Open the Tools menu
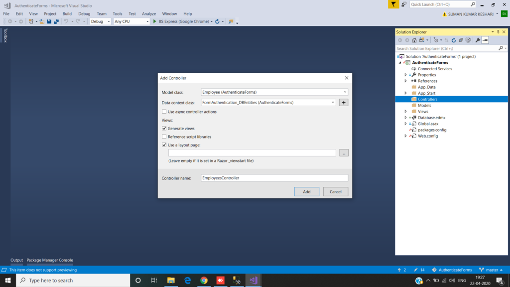510x287 pixels. 118,13
